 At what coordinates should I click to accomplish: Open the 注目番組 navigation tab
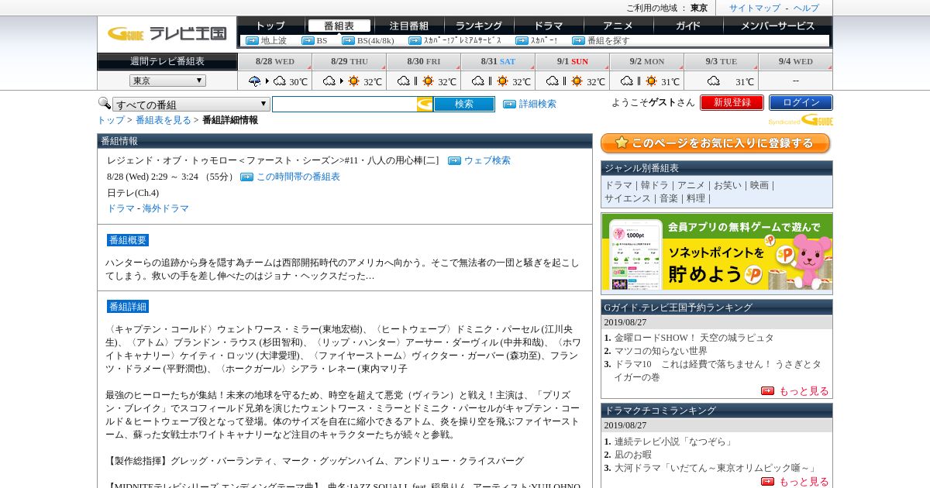click(408, 26)
